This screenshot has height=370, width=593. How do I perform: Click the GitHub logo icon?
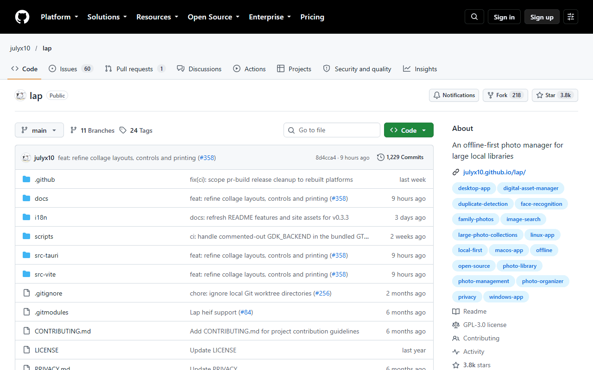(22, 17)
